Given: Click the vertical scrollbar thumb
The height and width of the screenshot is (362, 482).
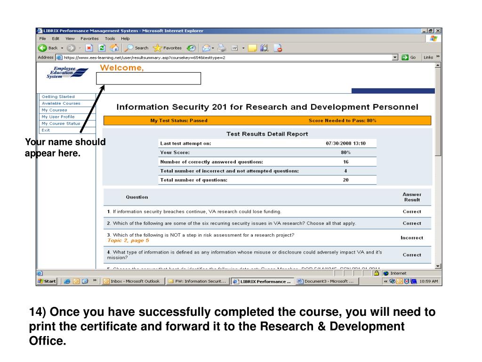Looking at the screenshot, I should 438,112.
